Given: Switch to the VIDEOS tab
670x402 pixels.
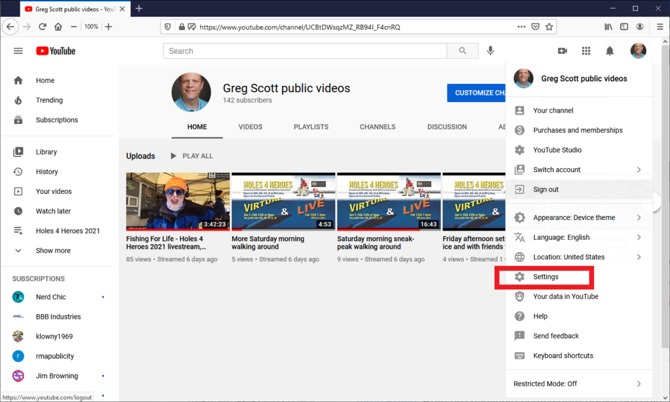Looking at the screenshot, I should (251, 127).
